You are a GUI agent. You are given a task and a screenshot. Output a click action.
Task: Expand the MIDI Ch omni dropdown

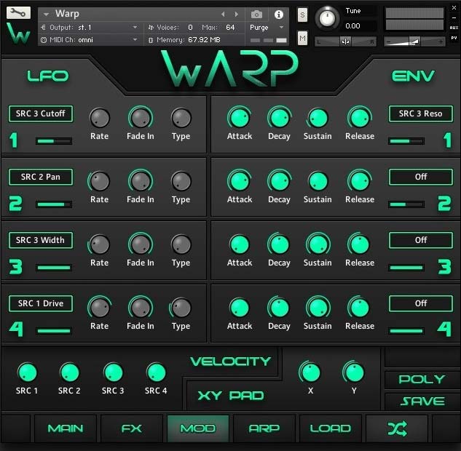click(x=135, y=39)
